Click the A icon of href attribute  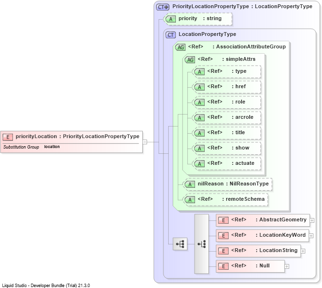tap(199, 87)
